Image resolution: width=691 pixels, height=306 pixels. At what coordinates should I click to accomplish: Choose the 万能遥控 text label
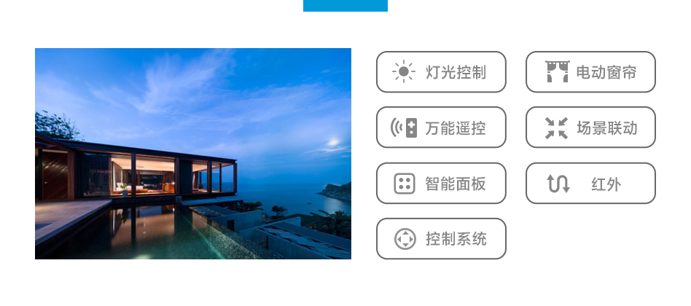pos(456,128)
